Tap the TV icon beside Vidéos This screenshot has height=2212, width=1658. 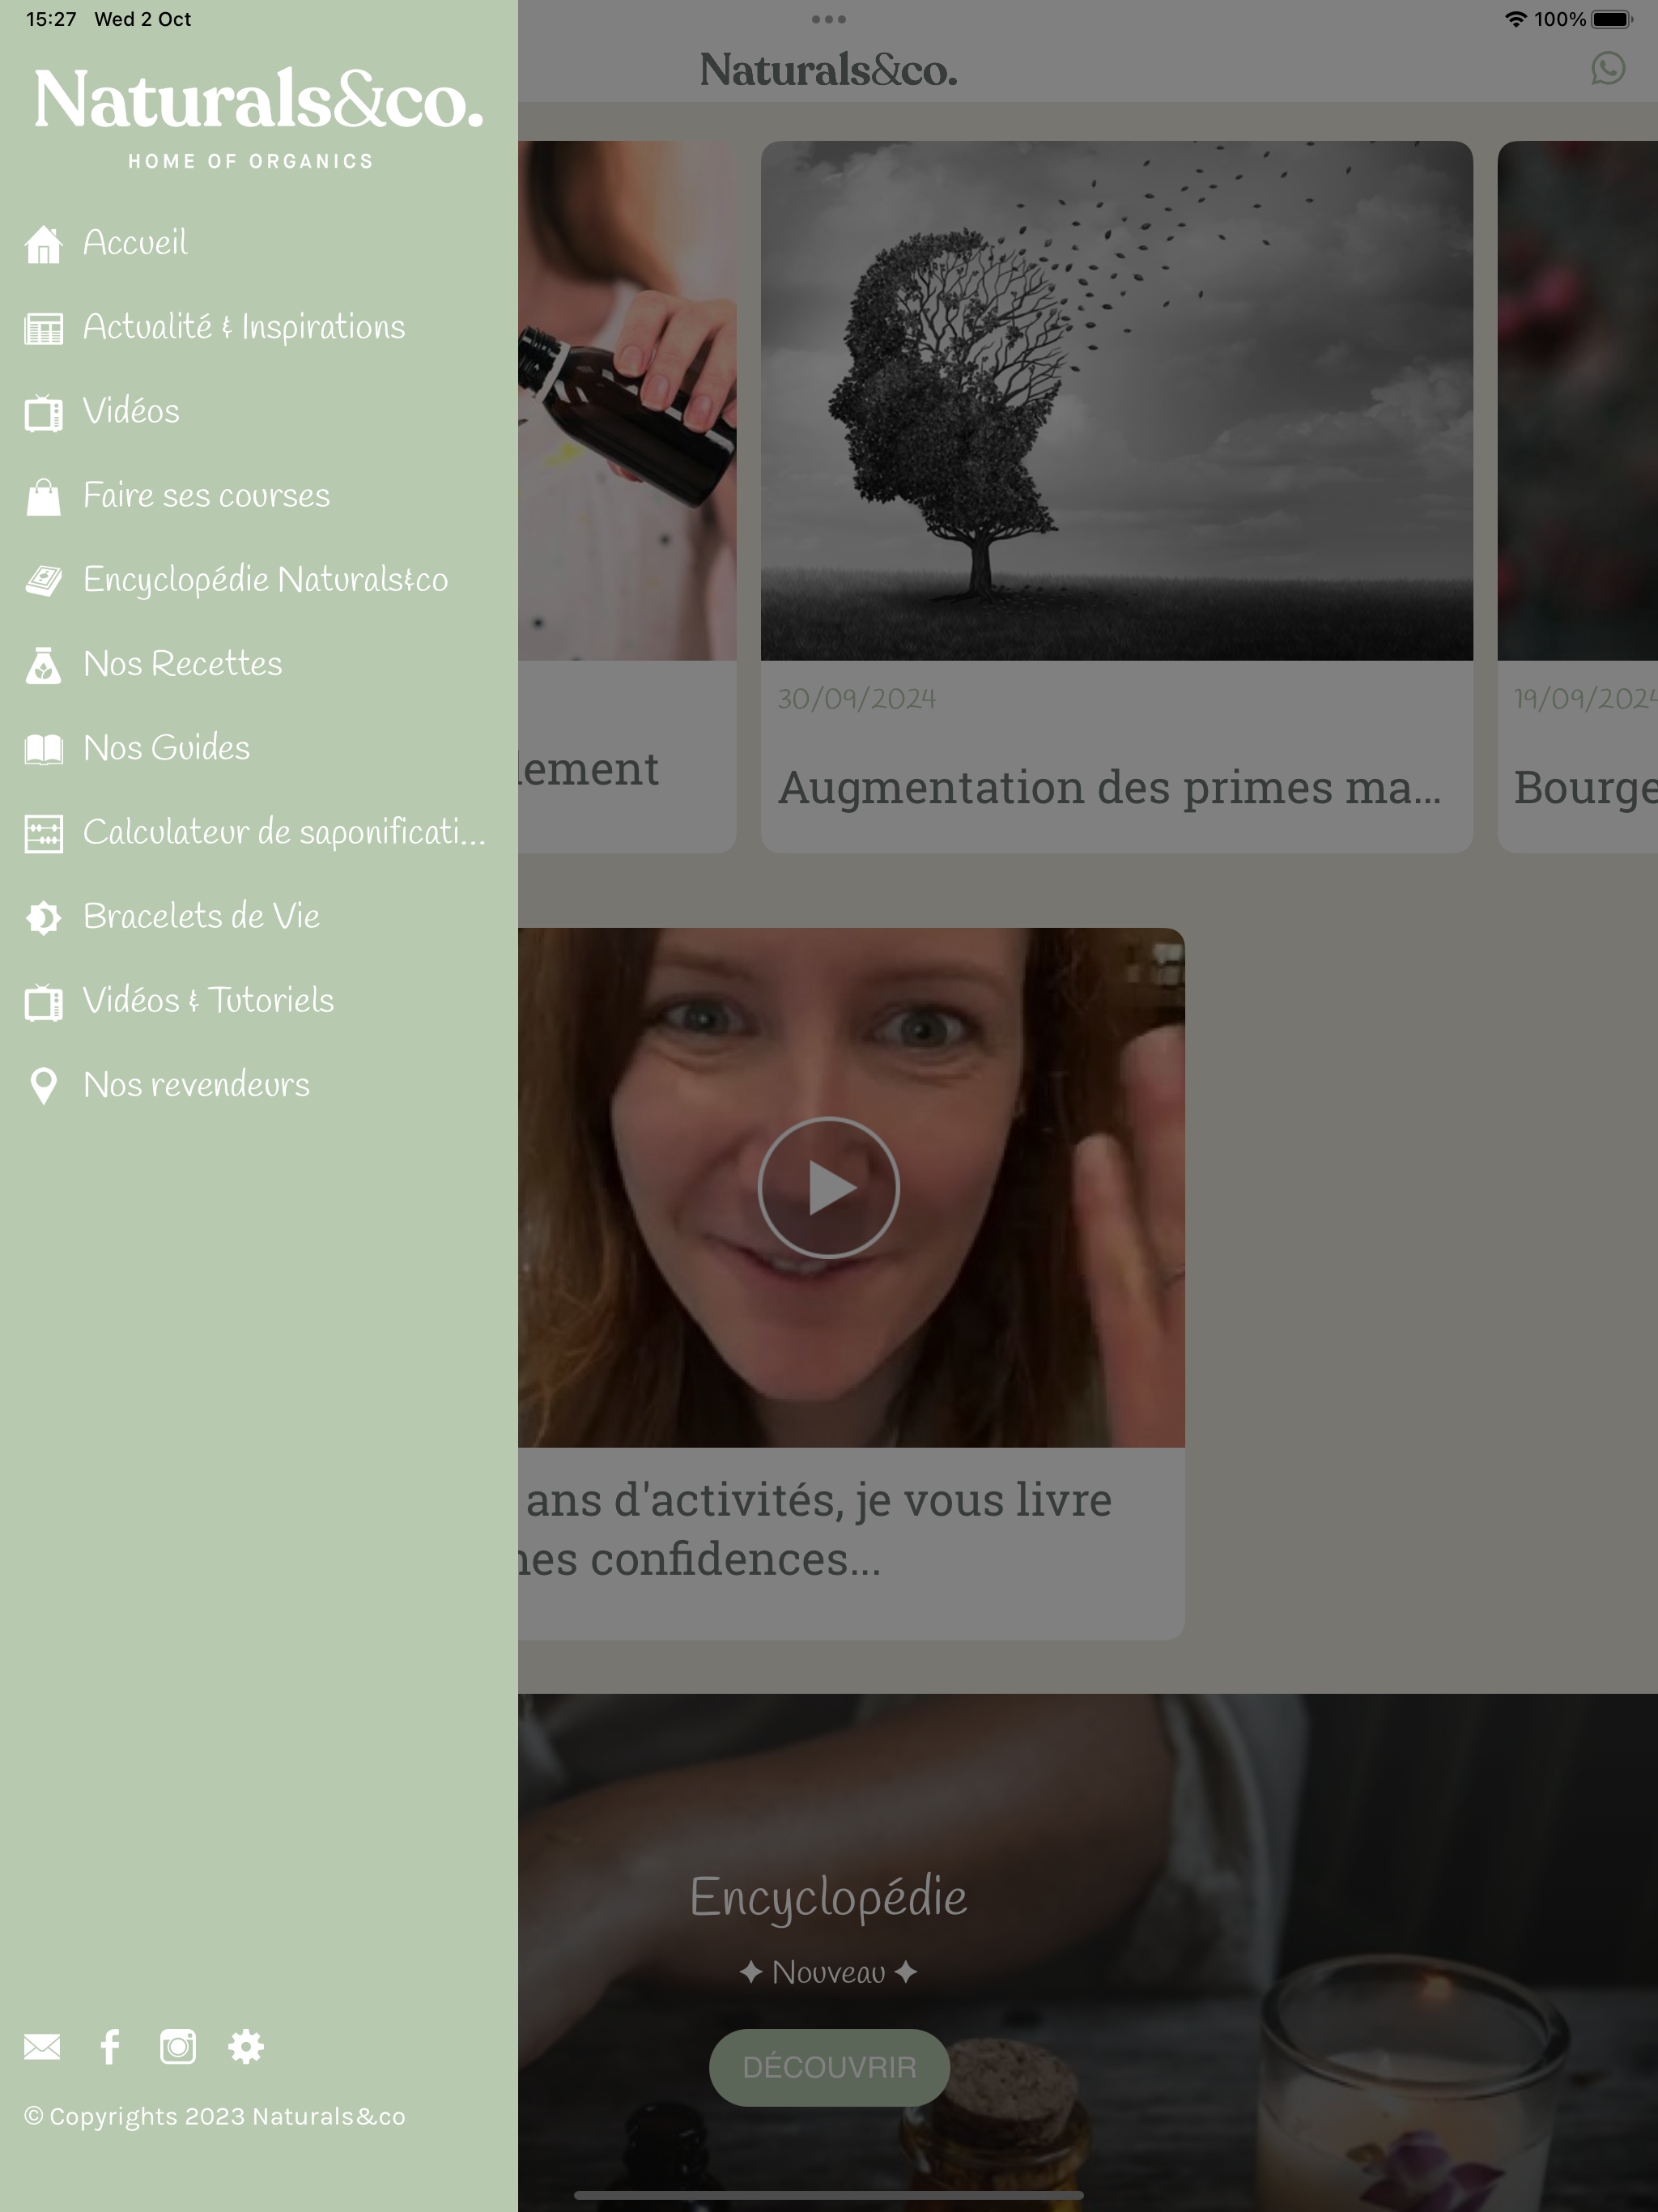43,412
